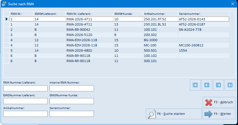Click the Artikelnummer: column header
This screenshot has height=125, width=238.
point(160,14)
